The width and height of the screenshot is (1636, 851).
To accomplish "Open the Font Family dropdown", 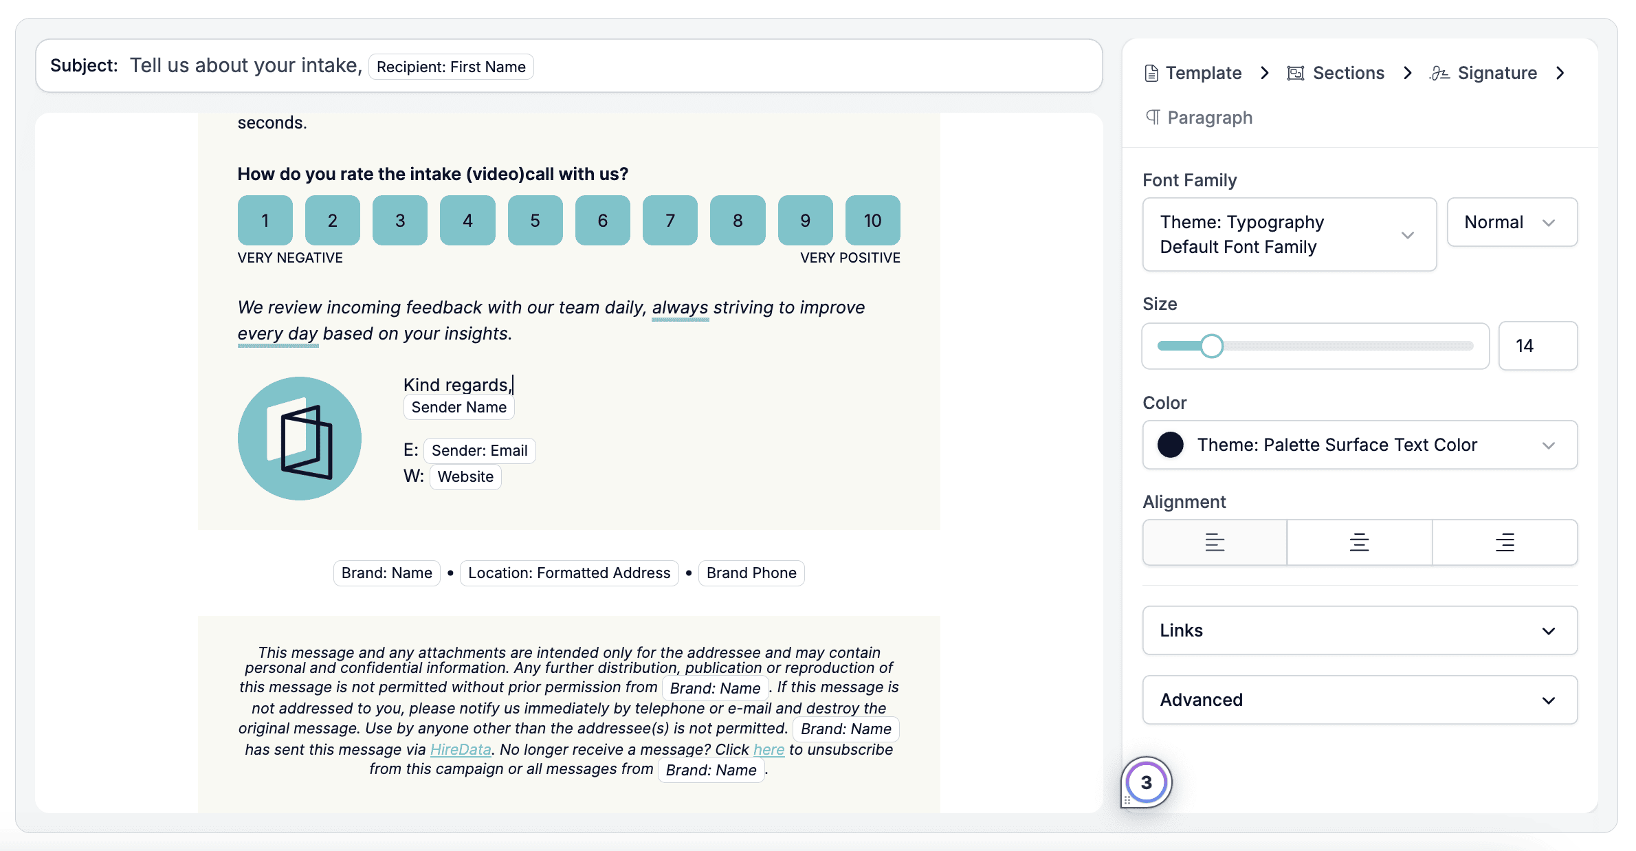I will (x=1289, y=234).
